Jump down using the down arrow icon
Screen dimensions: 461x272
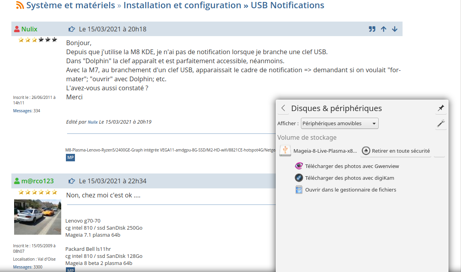coord(395,29)
